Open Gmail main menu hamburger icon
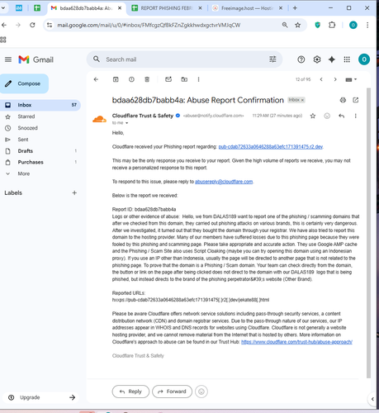Image resolution: width=379 pixels, height=413 pixels. 8,59
